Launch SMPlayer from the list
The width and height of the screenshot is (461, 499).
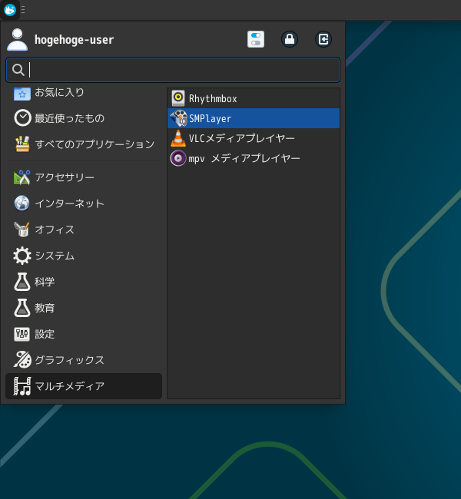click(x=254, y=118)
